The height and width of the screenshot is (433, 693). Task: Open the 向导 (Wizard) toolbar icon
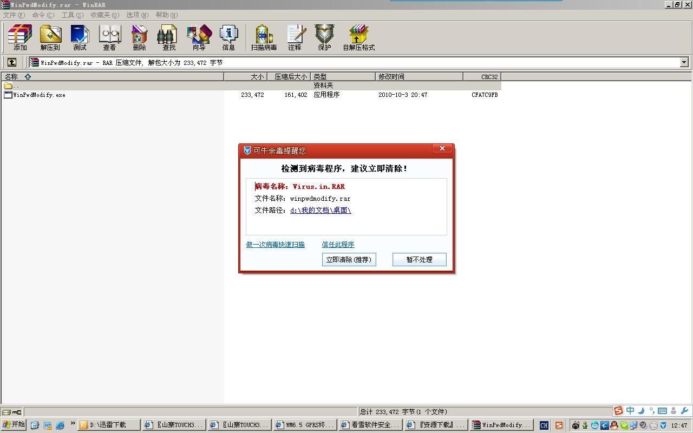point(199,37)
